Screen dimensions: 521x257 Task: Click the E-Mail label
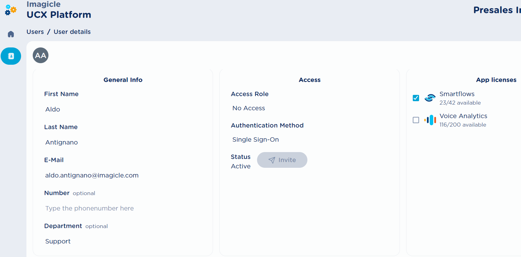(x=54, y=160)
